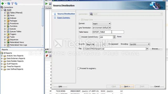Click the OLAP Reports folder icon
The width and height of the screenshot is (168, 94).
5,64
